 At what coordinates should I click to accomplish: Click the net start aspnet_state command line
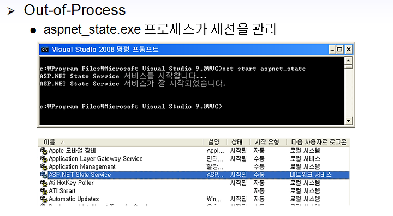click(172, 69)
